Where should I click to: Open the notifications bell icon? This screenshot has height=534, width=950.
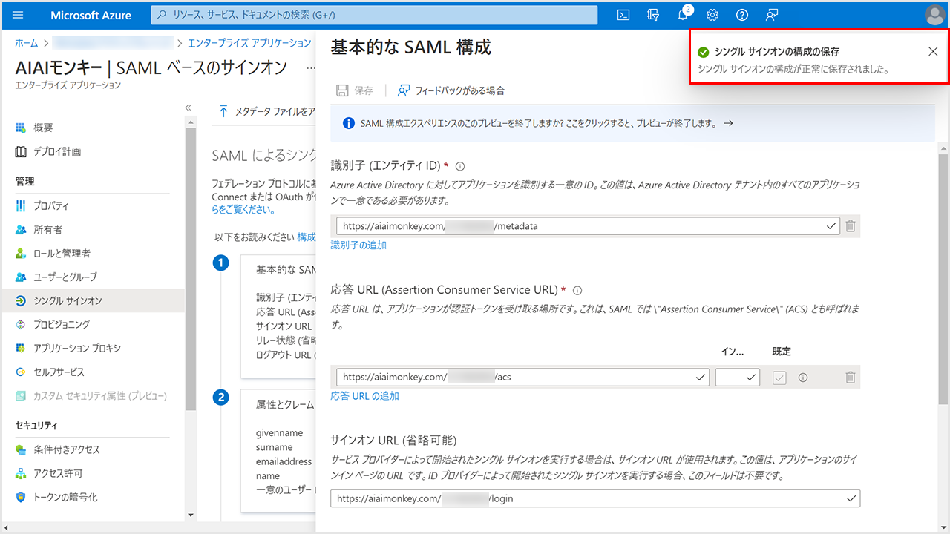click(x=684, y=15)
